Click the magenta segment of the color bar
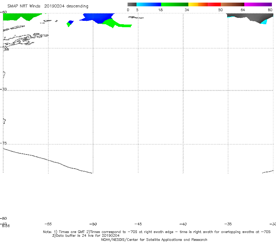The width and height of the screenshot is (276, 242). click(258, 4)
